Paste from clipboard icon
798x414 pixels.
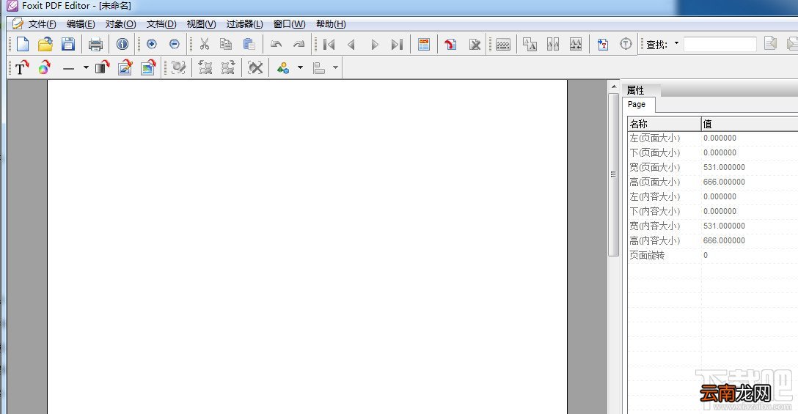(x=249, y=44)
